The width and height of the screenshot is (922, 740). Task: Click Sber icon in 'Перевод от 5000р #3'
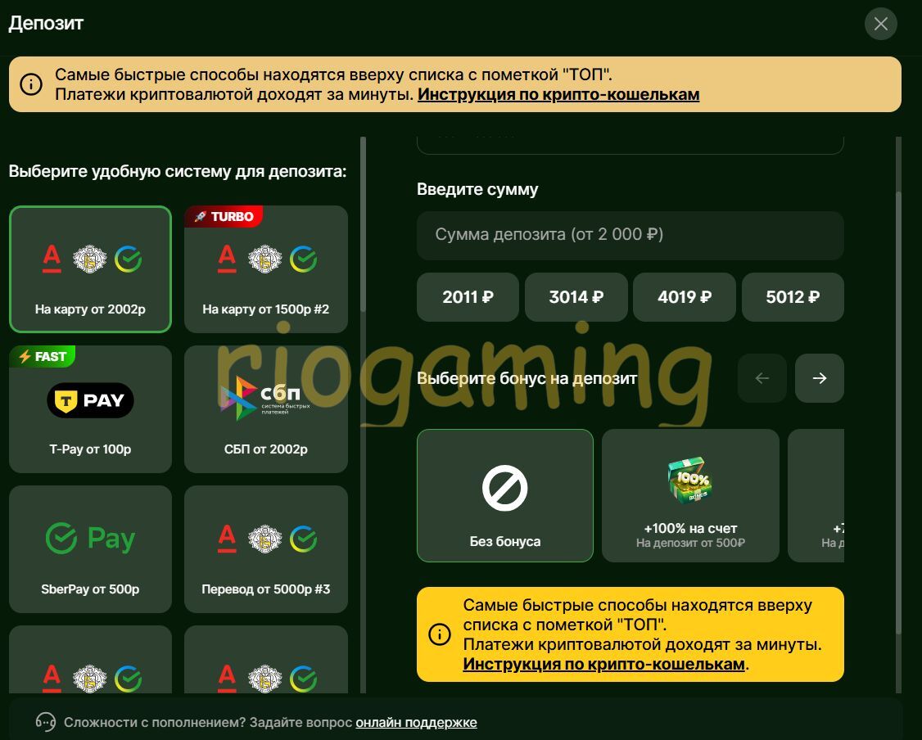coord(304,539)
